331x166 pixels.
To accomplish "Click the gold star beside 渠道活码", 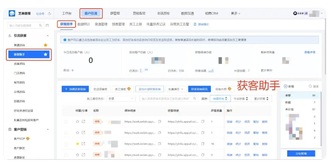I will pyautogui.click(x=46, y=45).
